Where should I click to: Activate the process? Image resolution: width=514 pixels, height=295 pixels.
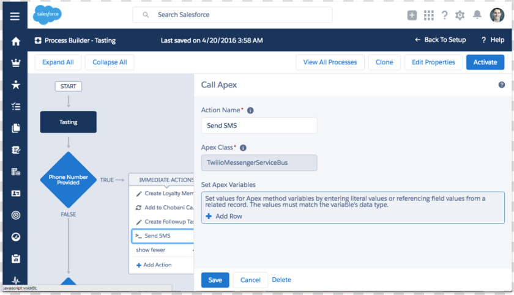pos(485,62)
